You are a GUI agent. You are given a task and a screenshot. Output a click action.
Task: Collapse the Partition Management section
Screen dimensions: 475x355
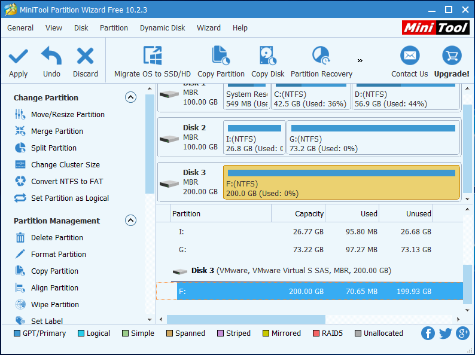pos(130,221)
